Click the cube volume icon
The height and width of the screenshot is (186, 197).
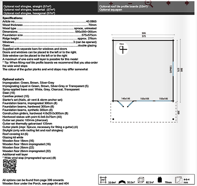coord(141,180)
